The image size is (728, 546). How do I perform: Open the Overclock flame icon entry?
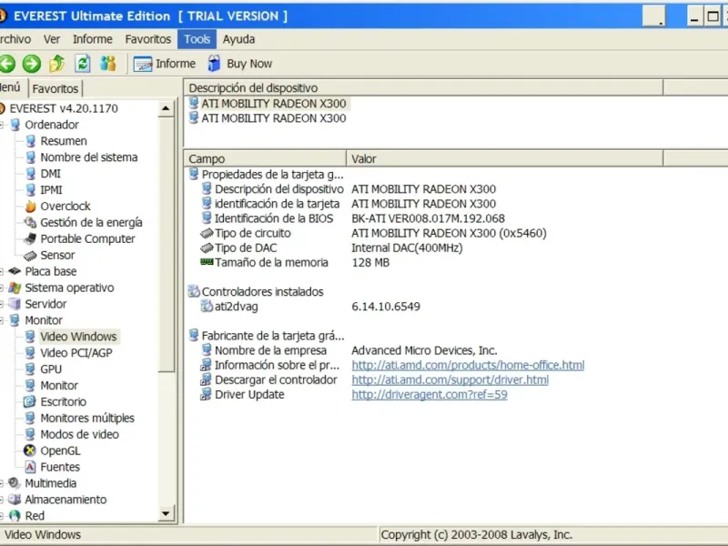57,207
